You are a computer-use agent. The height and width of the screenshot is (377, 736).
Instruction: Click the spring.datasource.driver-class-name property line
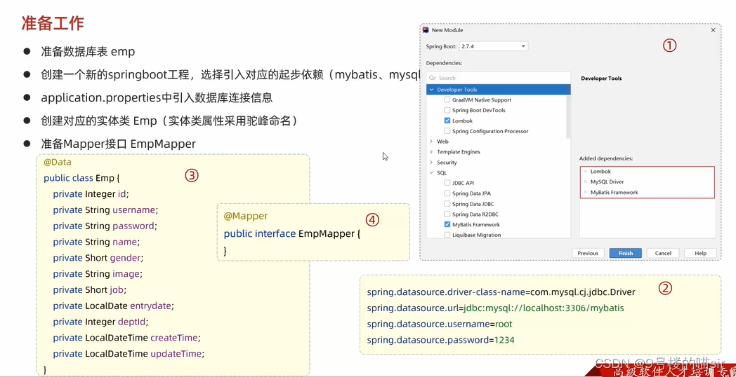click(x=501, y=292)
